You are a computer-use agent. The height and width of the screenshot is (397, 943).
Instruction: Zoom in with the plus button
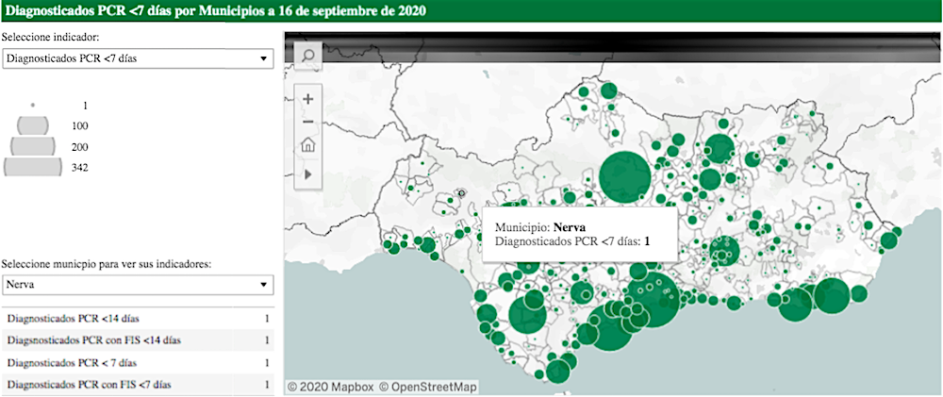(x=308, y=98)
